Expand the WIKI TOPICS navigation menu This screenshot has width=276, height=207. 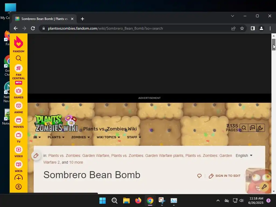tap(108, 137)
